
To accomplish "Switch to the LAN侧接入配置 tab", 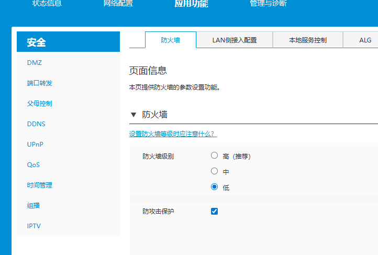I will tap(234, 40).
